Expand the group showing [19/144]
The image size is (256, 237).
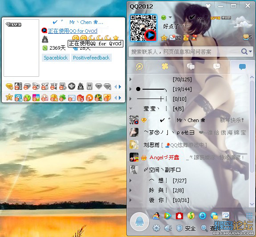click(130, 89)
